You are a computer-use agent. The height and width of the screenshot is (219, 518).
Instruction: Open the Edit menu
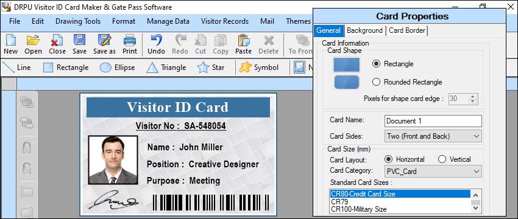click(x=38, y=21)
